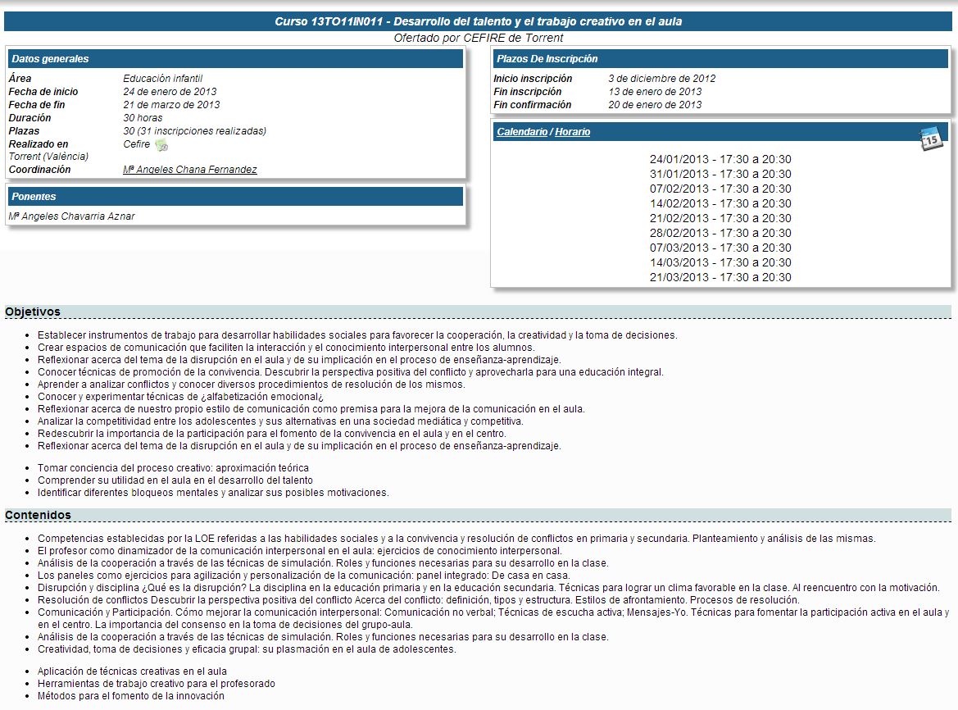Click the Ponentes panel header
Image resolution: width=958 pixels, height=710 pixels.
click(234, 197)
